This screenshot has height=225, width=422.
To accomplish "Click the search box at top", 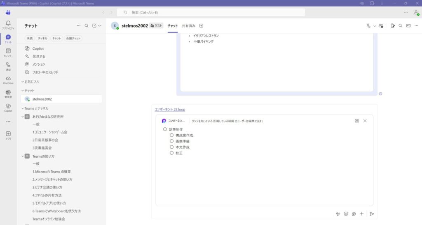I will 211,12.
